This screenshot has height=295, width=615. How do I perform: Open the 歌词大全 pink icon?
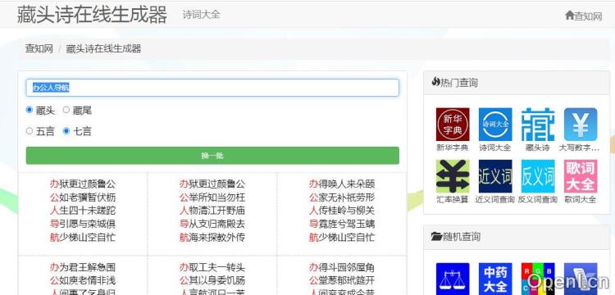click(581, 176)
